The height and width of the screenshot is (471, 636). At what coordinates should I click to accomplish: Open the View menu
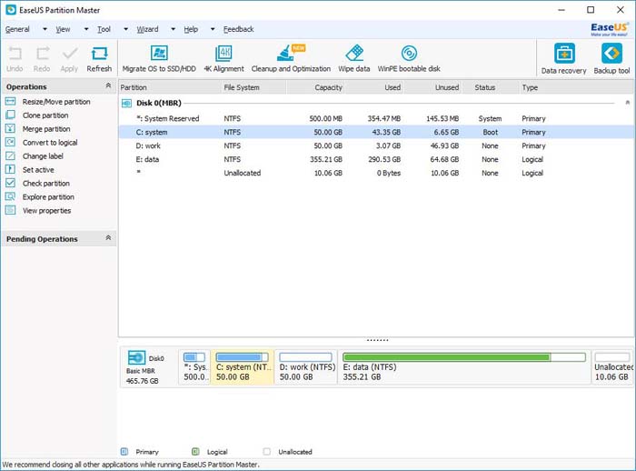click(x=63, y=29)
